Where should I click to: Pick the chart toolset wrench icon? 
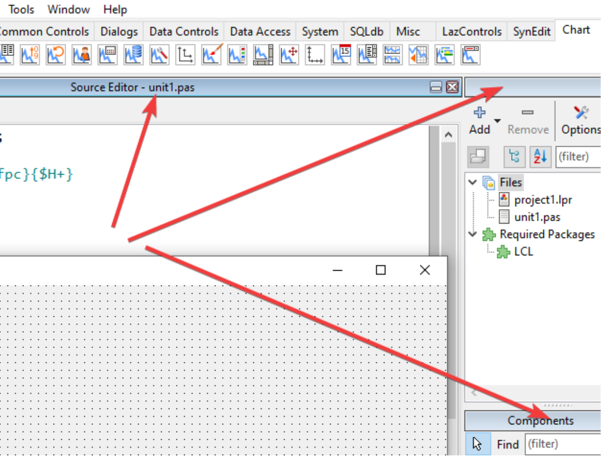[x=159, y=55]
